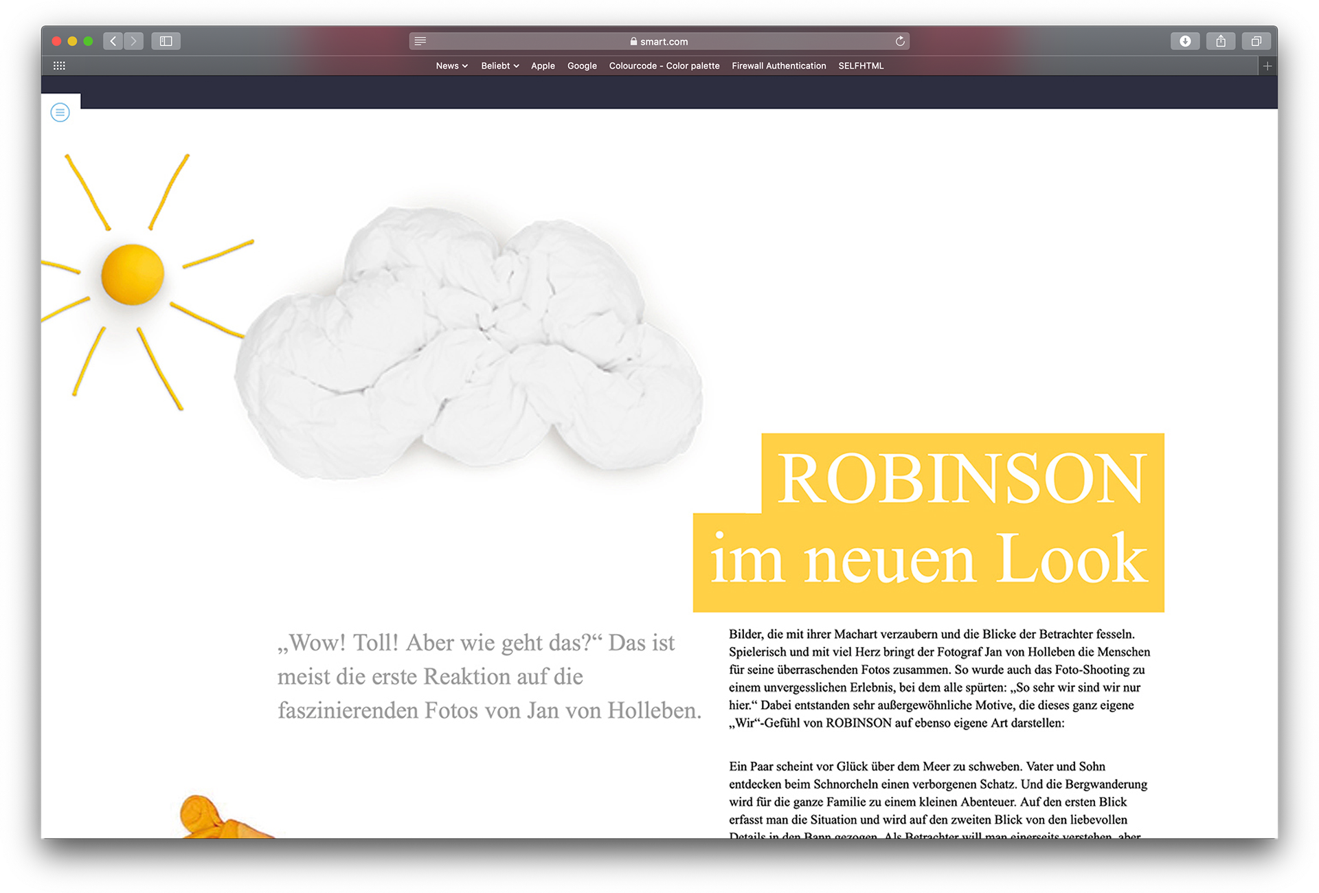Screen dimensions: 1319x893
Task: Show all tabs overview icon
Action: click(x=1256, y=41)
